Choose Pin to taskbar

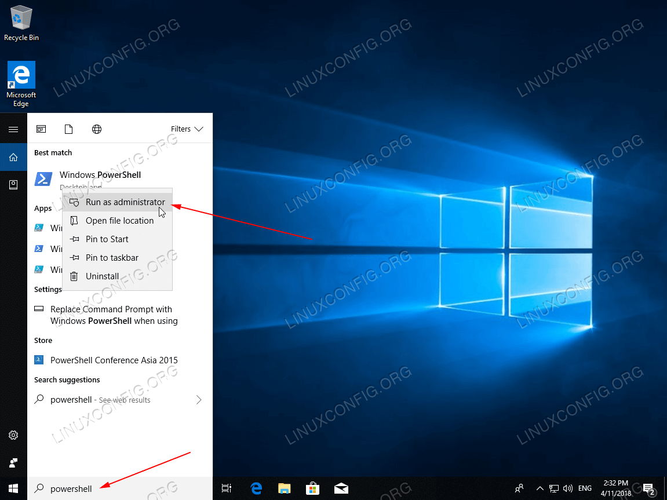point(118,258)
